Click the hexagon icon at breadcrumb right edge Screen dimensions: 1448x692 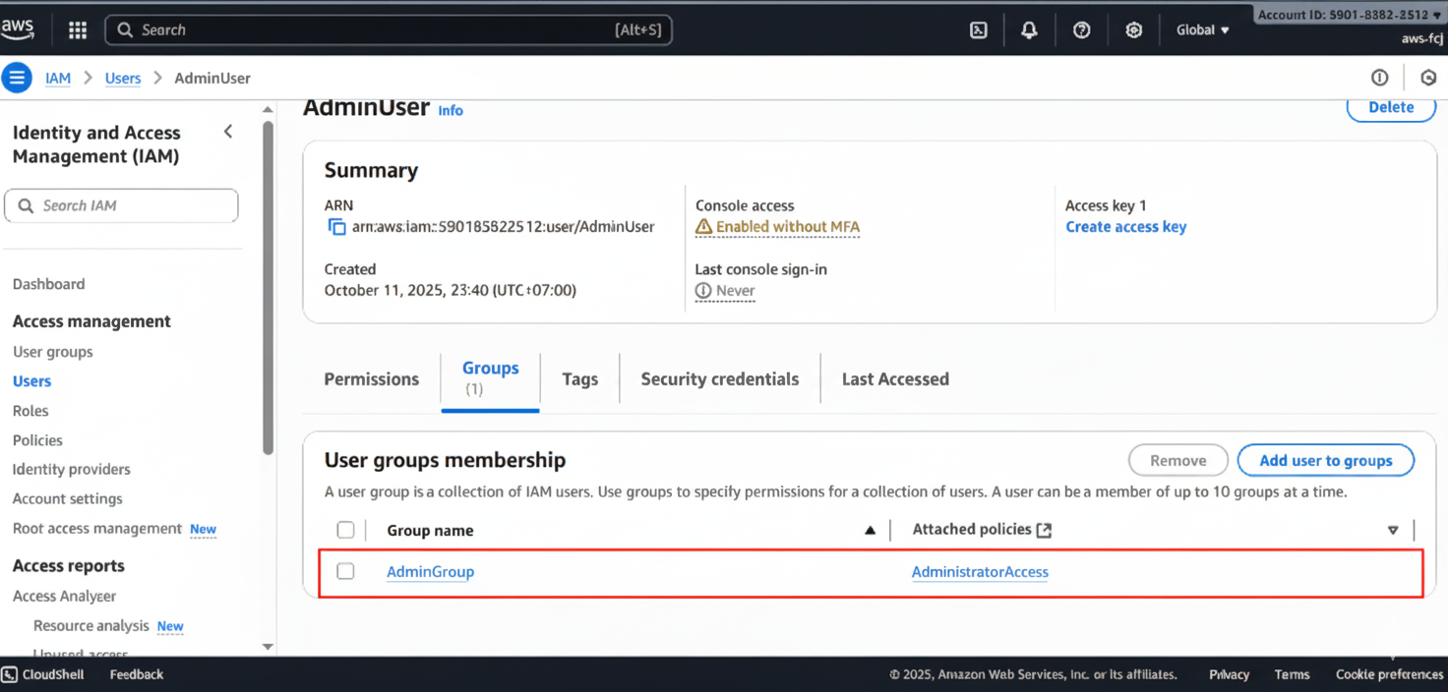point(1429,78)
